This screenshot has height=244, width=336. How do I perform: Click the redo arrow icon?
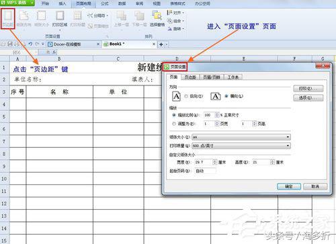pos(37,44)
